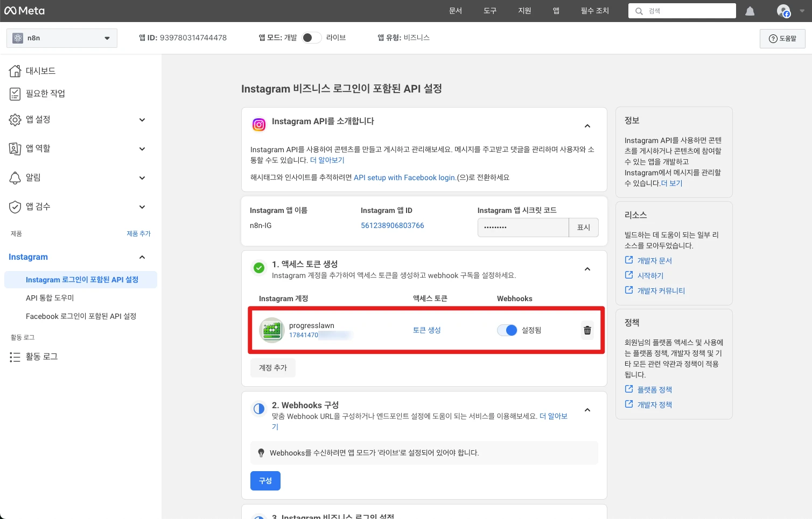Screen dimensions: 812x519
Task: Click the external link icon beside 시작하기
Action: click(x=629, y=275)
